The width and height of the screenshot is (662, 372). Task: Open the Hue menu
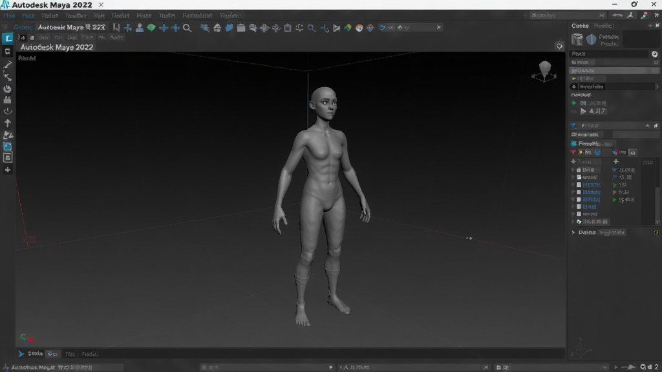(28, 15)
